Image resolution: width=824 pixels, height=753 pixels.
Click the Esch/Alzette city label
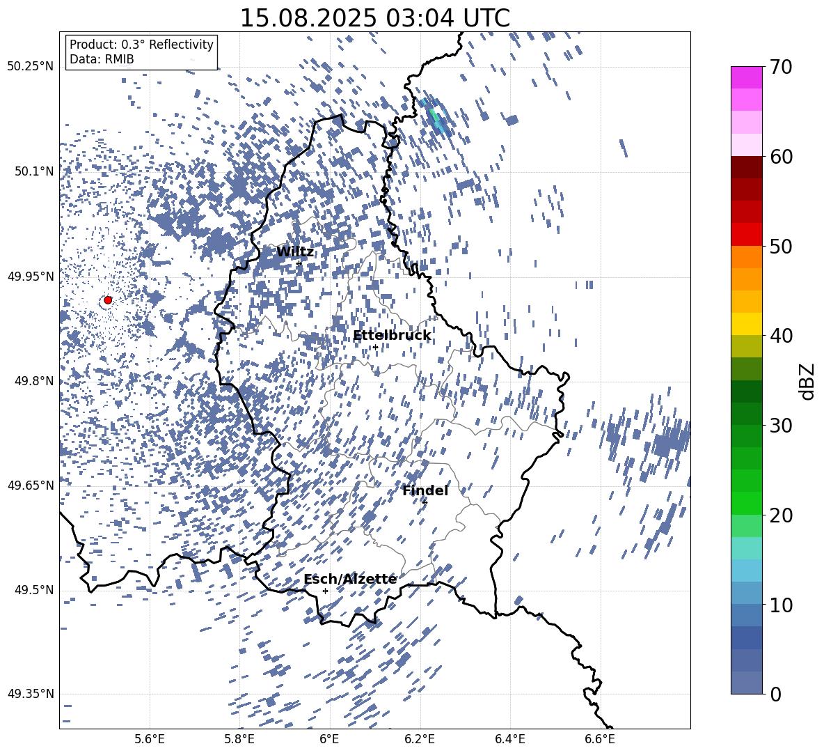[x=350, y=579]
